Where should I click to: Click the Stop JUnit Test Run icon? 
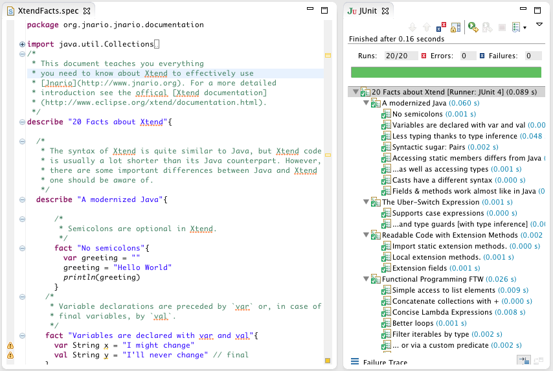click(502, 27)
